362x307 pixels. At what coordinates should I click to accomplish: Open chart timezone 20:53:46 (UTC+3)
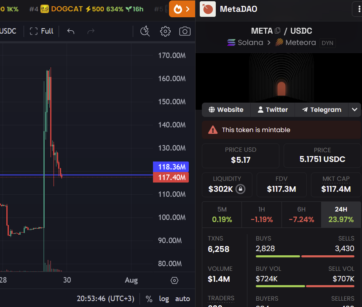click(105, 299)
